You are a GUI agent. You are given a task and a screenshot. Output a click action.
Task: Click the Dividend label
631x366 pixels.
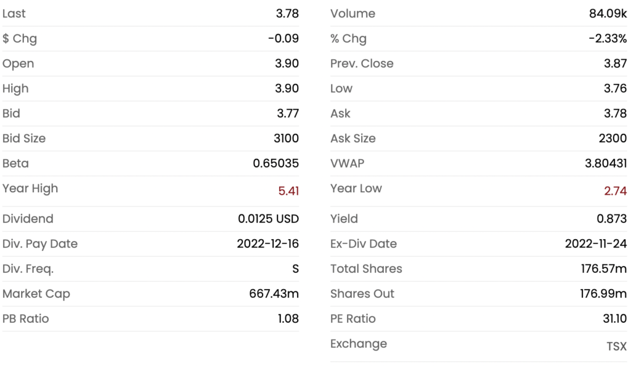click(28, 219)
